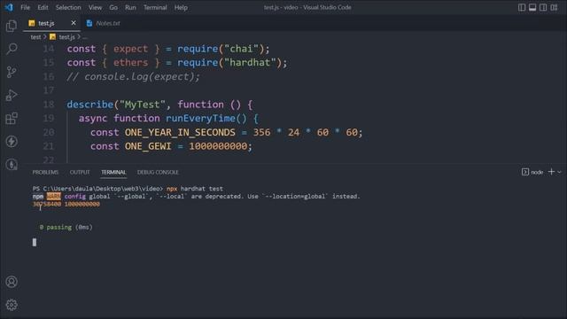Open Source Control view
The image size is (567, 319).
pos(12,72)
